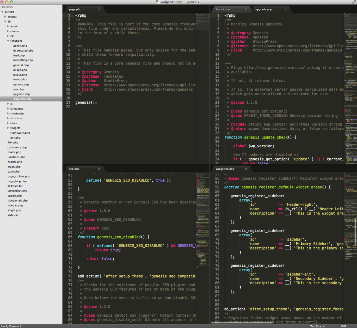The width and height of the screenshot is (357, 328).
Task: Open sidebar-alt.php in the sidebar
Action: 18,201
